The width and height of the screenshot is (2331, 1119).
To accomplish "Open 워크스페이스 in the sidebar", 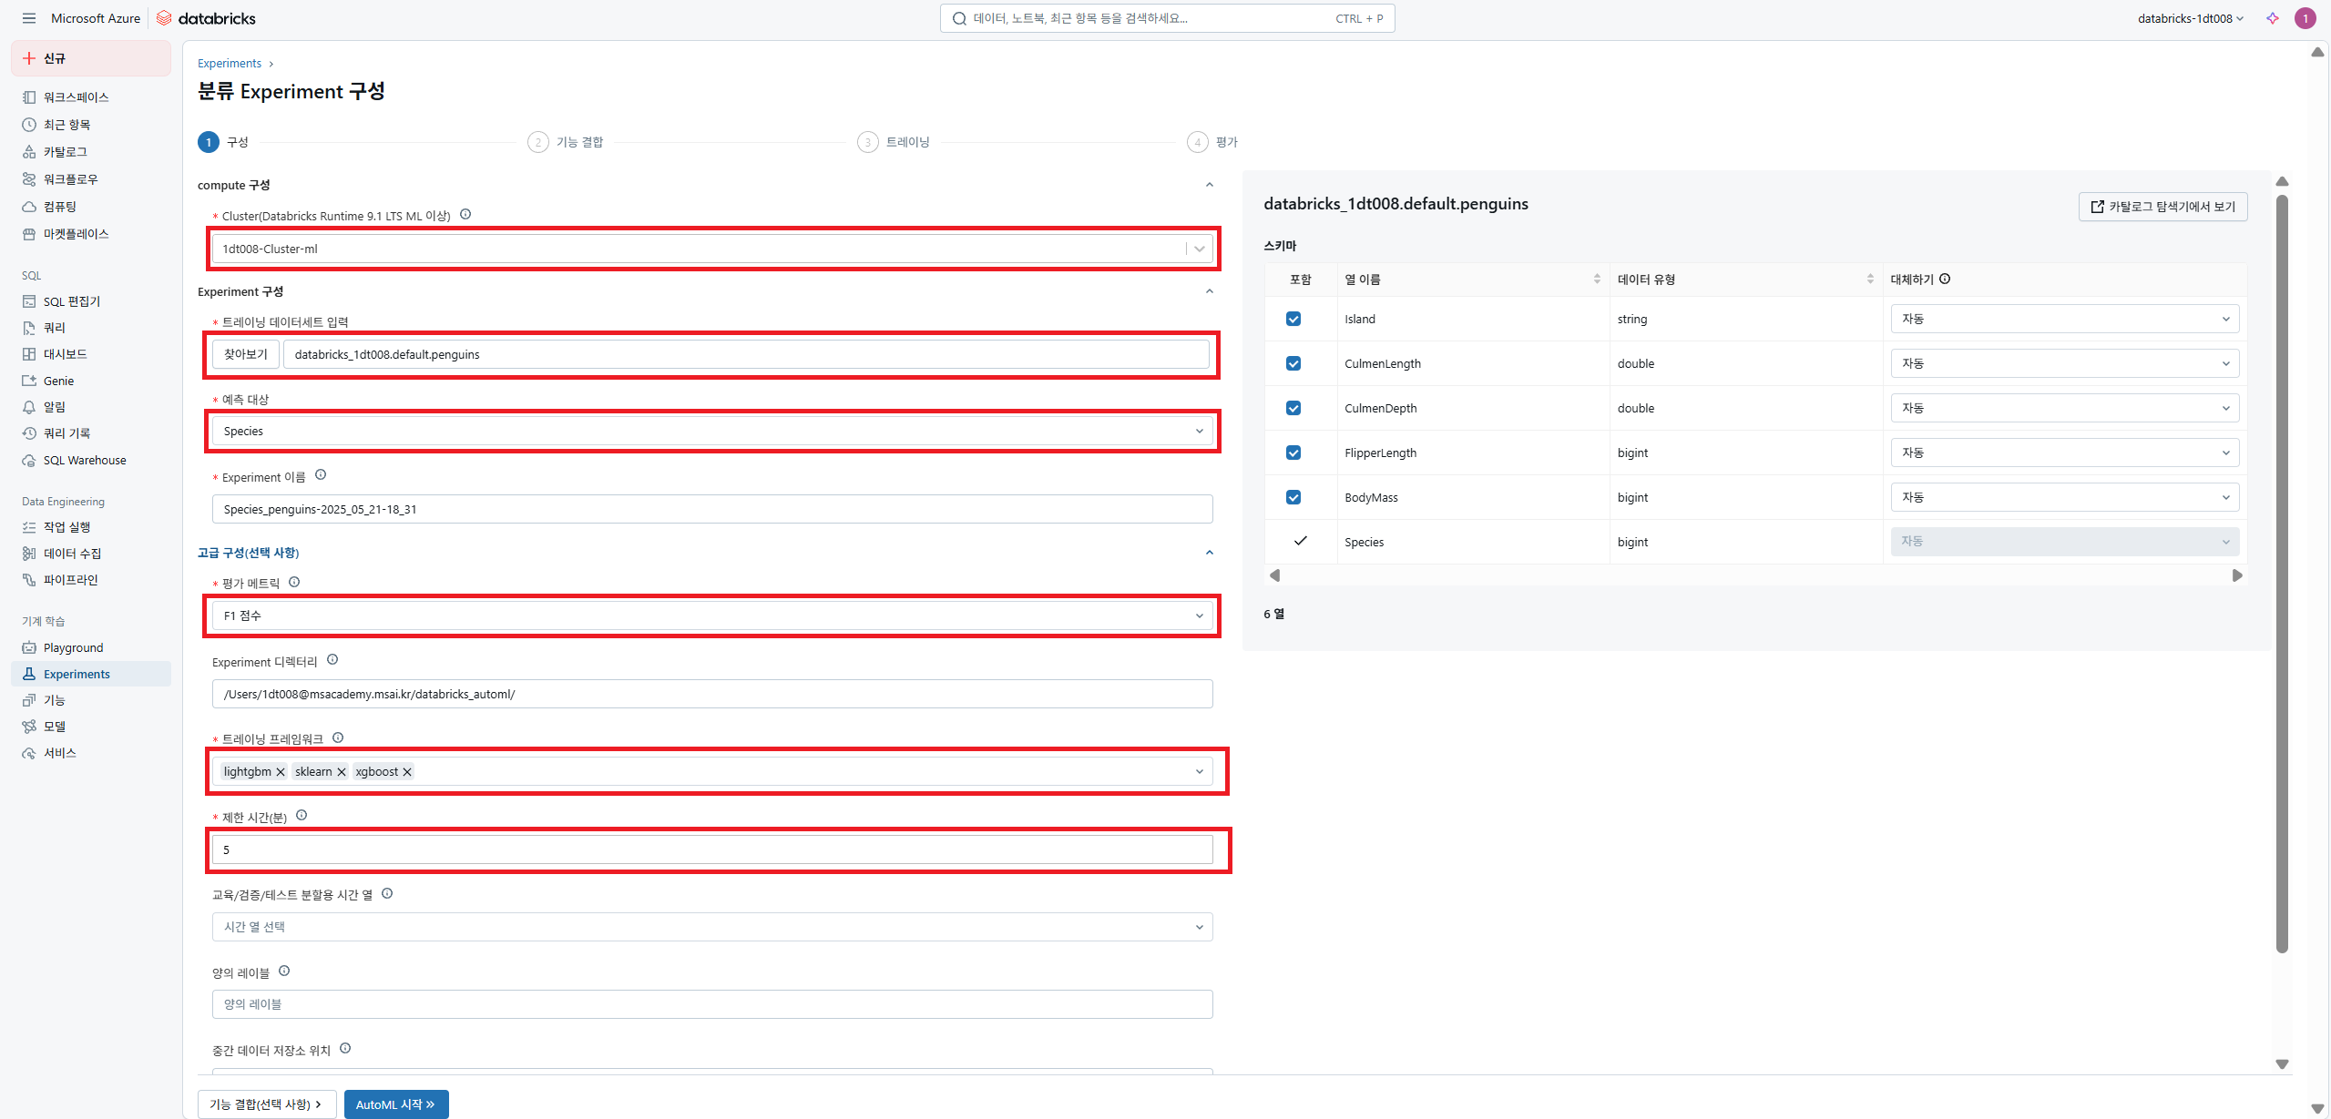I will pos(91,97).
